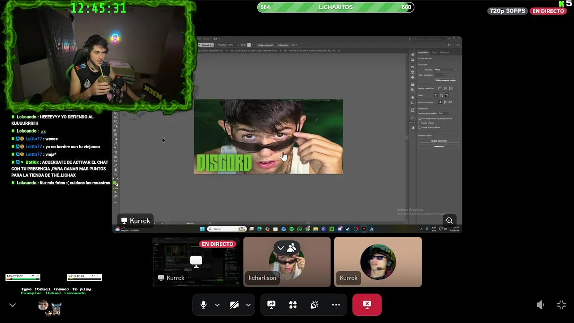Click the members icon above licharlison avatar
The width and height of the screenshot is (574, 323).
(291, 248)
